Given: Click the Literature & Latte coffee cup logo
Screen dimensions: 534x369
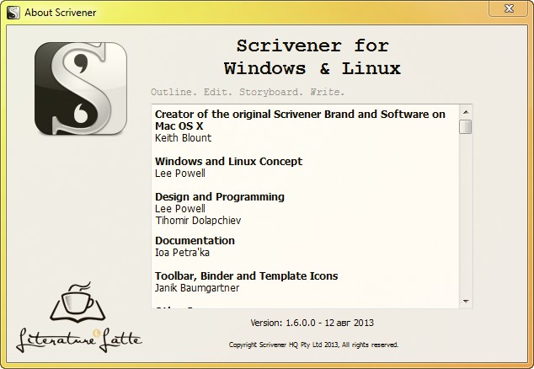Looking at the screenshot, I should pyautogui.click(x=78, y=302).
